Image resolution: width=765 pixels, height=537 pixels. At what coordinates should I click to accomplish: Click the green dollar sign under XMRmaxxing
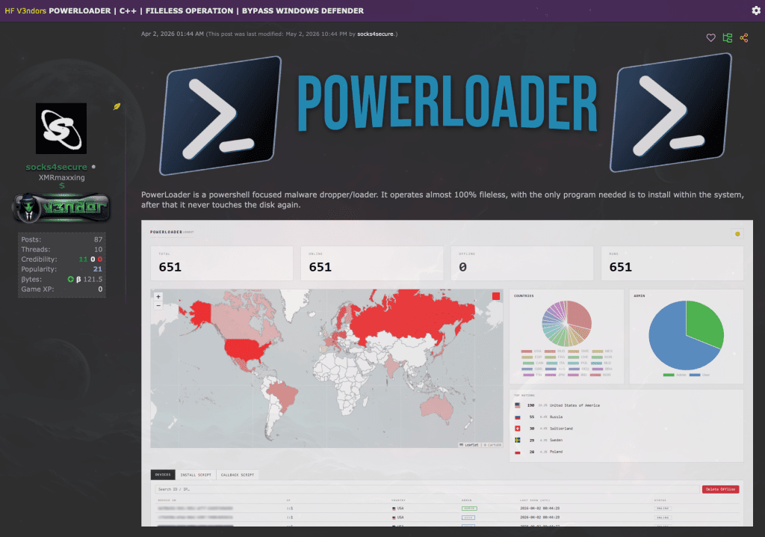62,185
